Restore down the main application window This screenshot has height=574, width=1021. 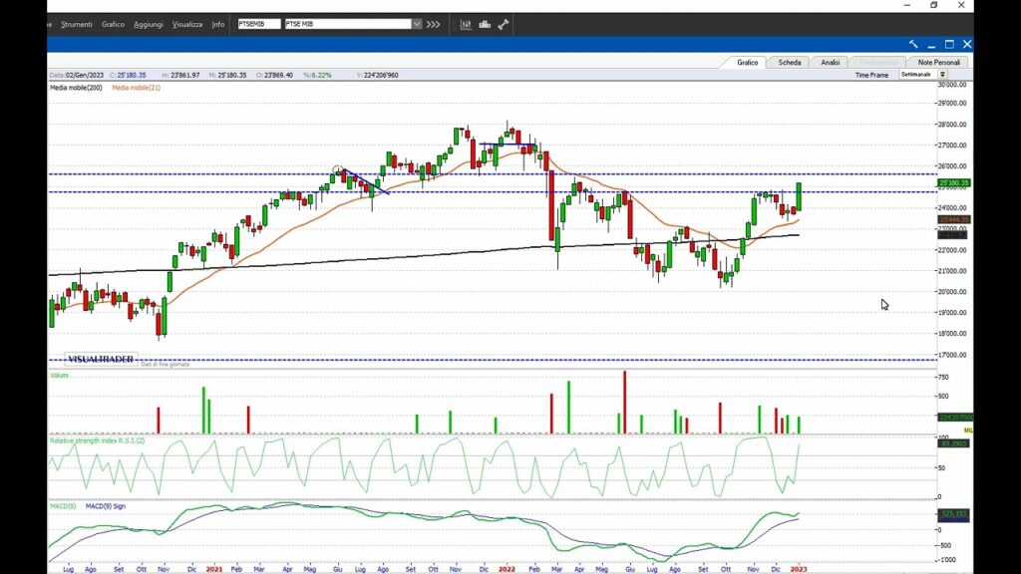(x=933, y=5)
